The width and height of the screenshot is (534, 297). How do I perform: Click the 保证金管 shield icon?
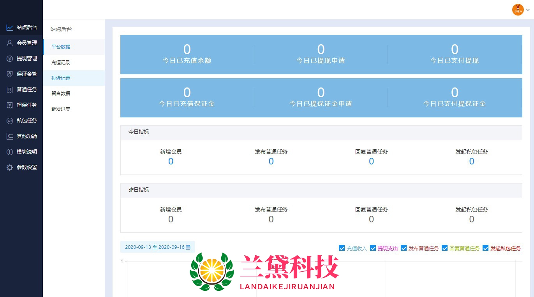coord(10,74)
